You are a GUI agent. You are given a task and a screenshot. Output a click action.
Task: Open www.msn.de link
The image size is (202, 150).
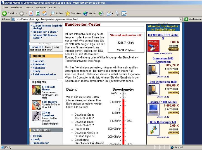[x=163, y=137]
